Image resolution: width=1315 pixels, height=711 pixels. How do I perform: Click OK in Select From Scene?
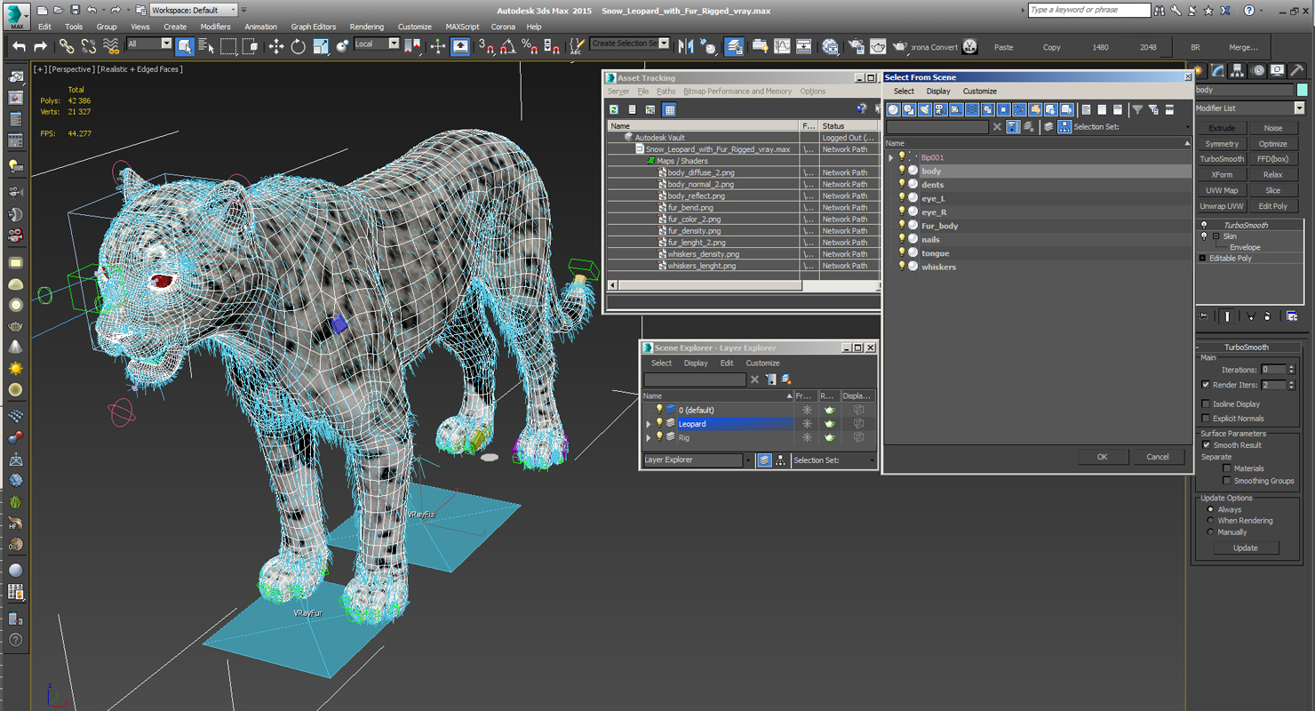[1103, 457]
